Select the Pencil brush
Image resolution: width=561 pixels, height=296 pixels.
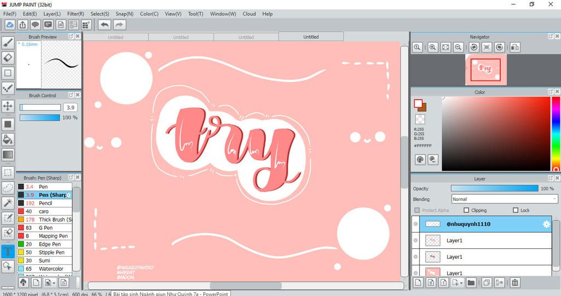[x=45, y=203]
